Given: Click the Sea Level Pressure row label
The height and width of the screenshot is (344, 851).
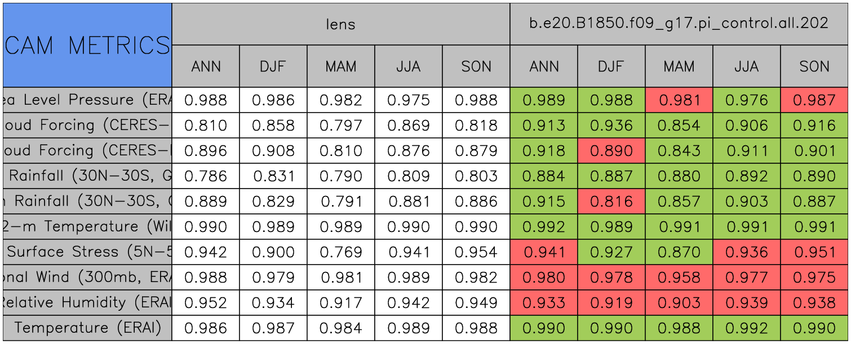Looking at the screenshot, I should (87, 100).
